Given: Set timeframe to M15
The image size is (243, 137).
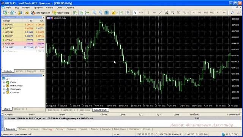Looking at the screenshot, I should [x=206, y=13].
